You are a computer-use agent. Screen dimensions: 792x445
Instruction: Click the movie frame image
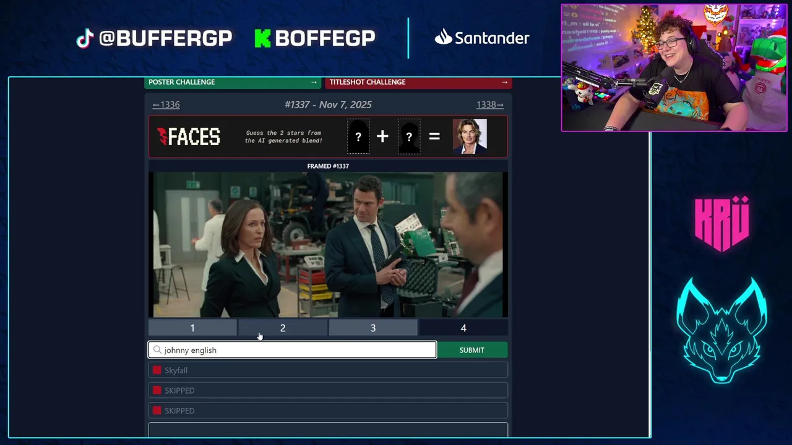328,245
